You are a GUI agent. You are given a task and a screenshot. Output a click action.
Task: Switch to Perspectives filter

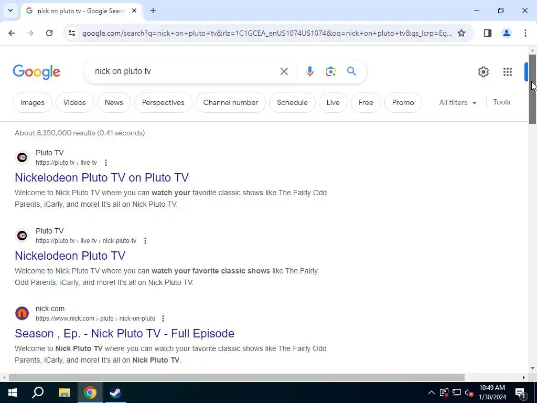(x=163, y=102)
